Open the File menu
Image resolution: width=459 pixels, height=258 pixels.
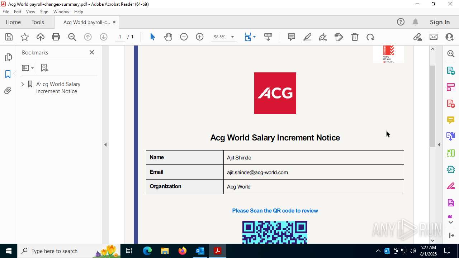click(x=6, y=12)
